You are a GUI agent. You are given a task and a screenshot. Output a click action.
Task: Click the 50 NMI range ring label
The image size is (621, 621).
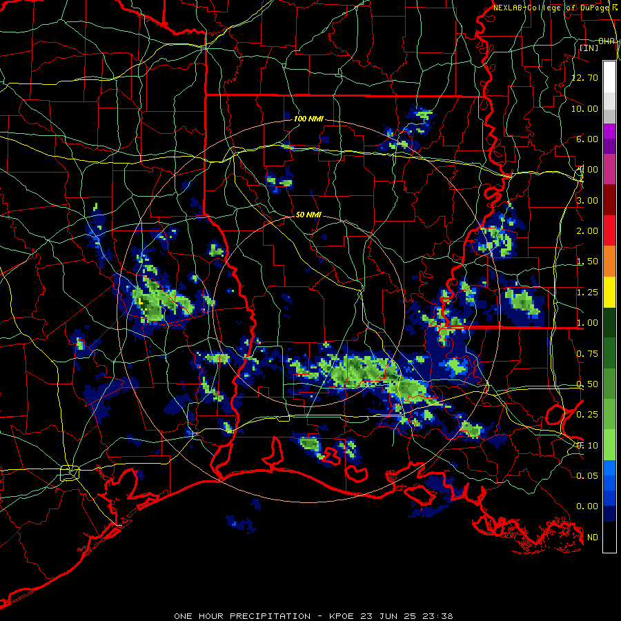(x=308, y=215)
